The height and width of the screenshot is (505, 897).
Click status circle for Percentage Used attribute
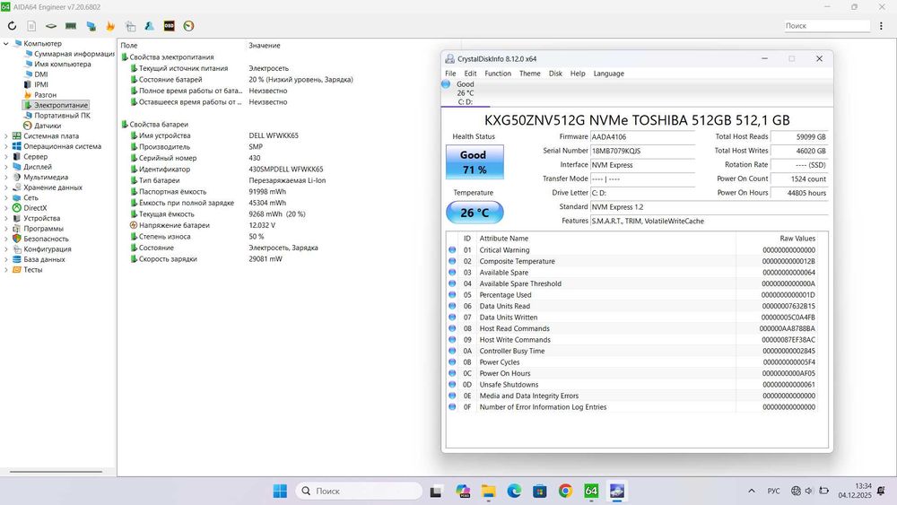(x=452, y=294)
